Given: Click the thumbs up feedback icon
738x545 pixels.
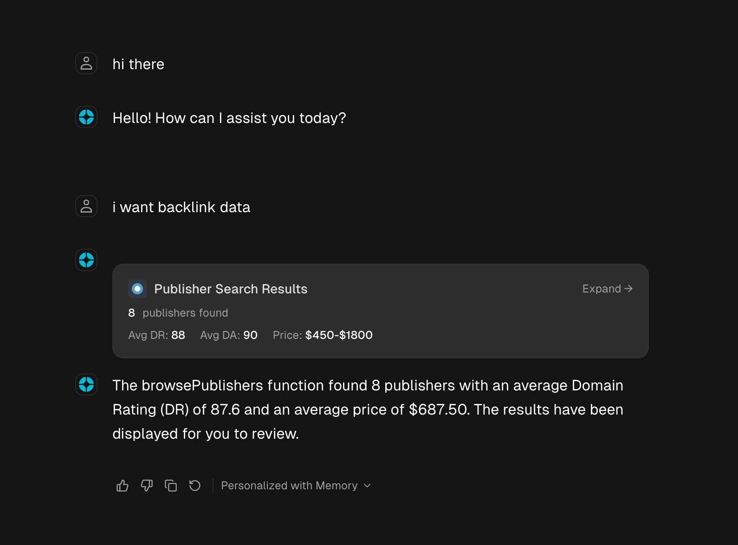Looking at the screenshot, I should point(123,486).
